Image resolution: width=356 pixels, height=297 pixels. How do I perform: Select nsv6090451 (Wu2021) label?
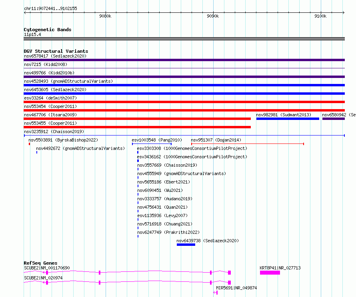[160, 190]
